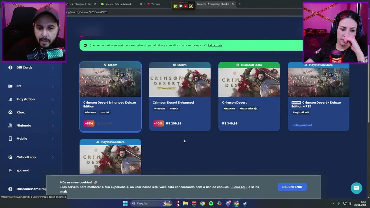Screen dimensions: 370x208
Task: Click the Microsoft Store Crimson Desert cover image
Action: [x=249, y=82]
